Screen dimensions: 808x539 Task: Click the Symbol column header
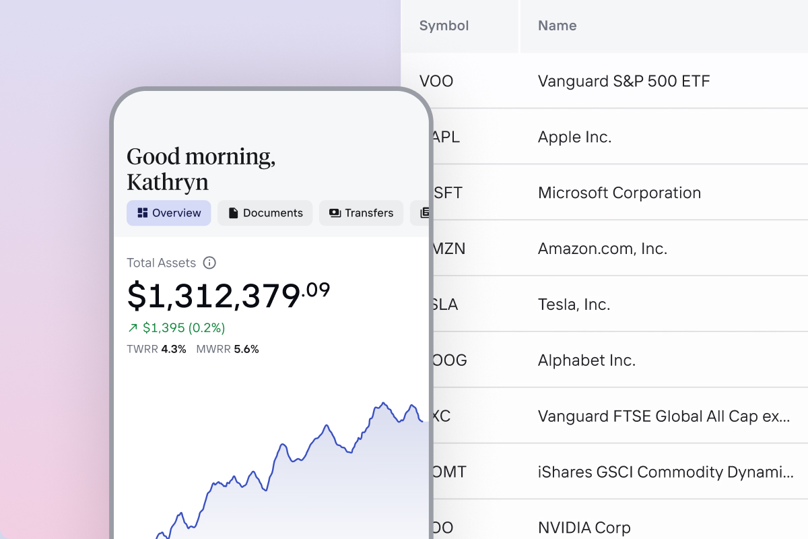[x=443, y=26]
